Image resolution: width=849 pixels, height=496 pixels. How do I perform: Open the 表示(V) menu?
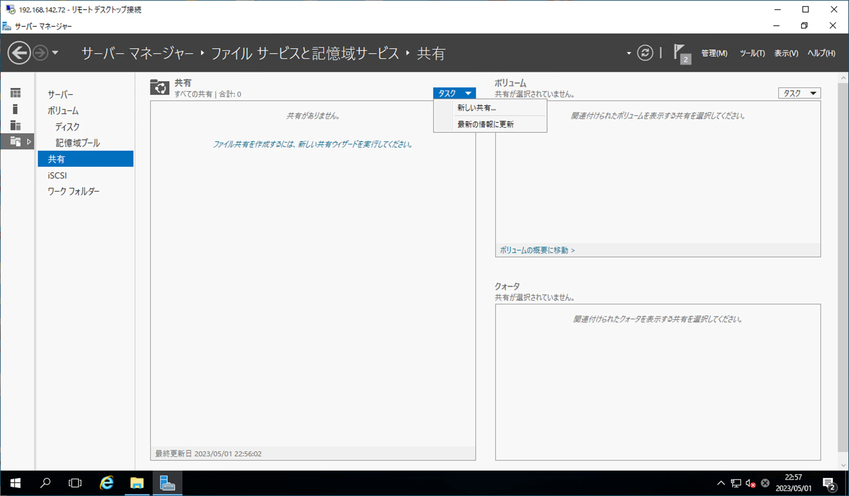coord(786,53)
